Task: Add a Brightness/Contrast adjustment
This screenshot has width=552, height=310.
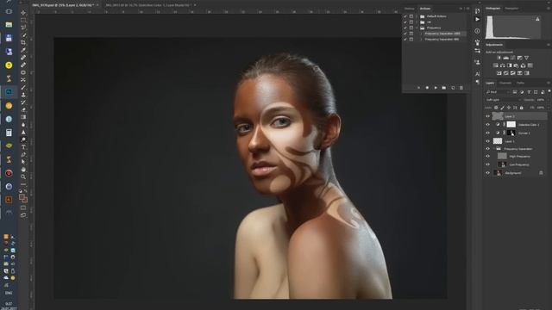Action: (499, 58)
